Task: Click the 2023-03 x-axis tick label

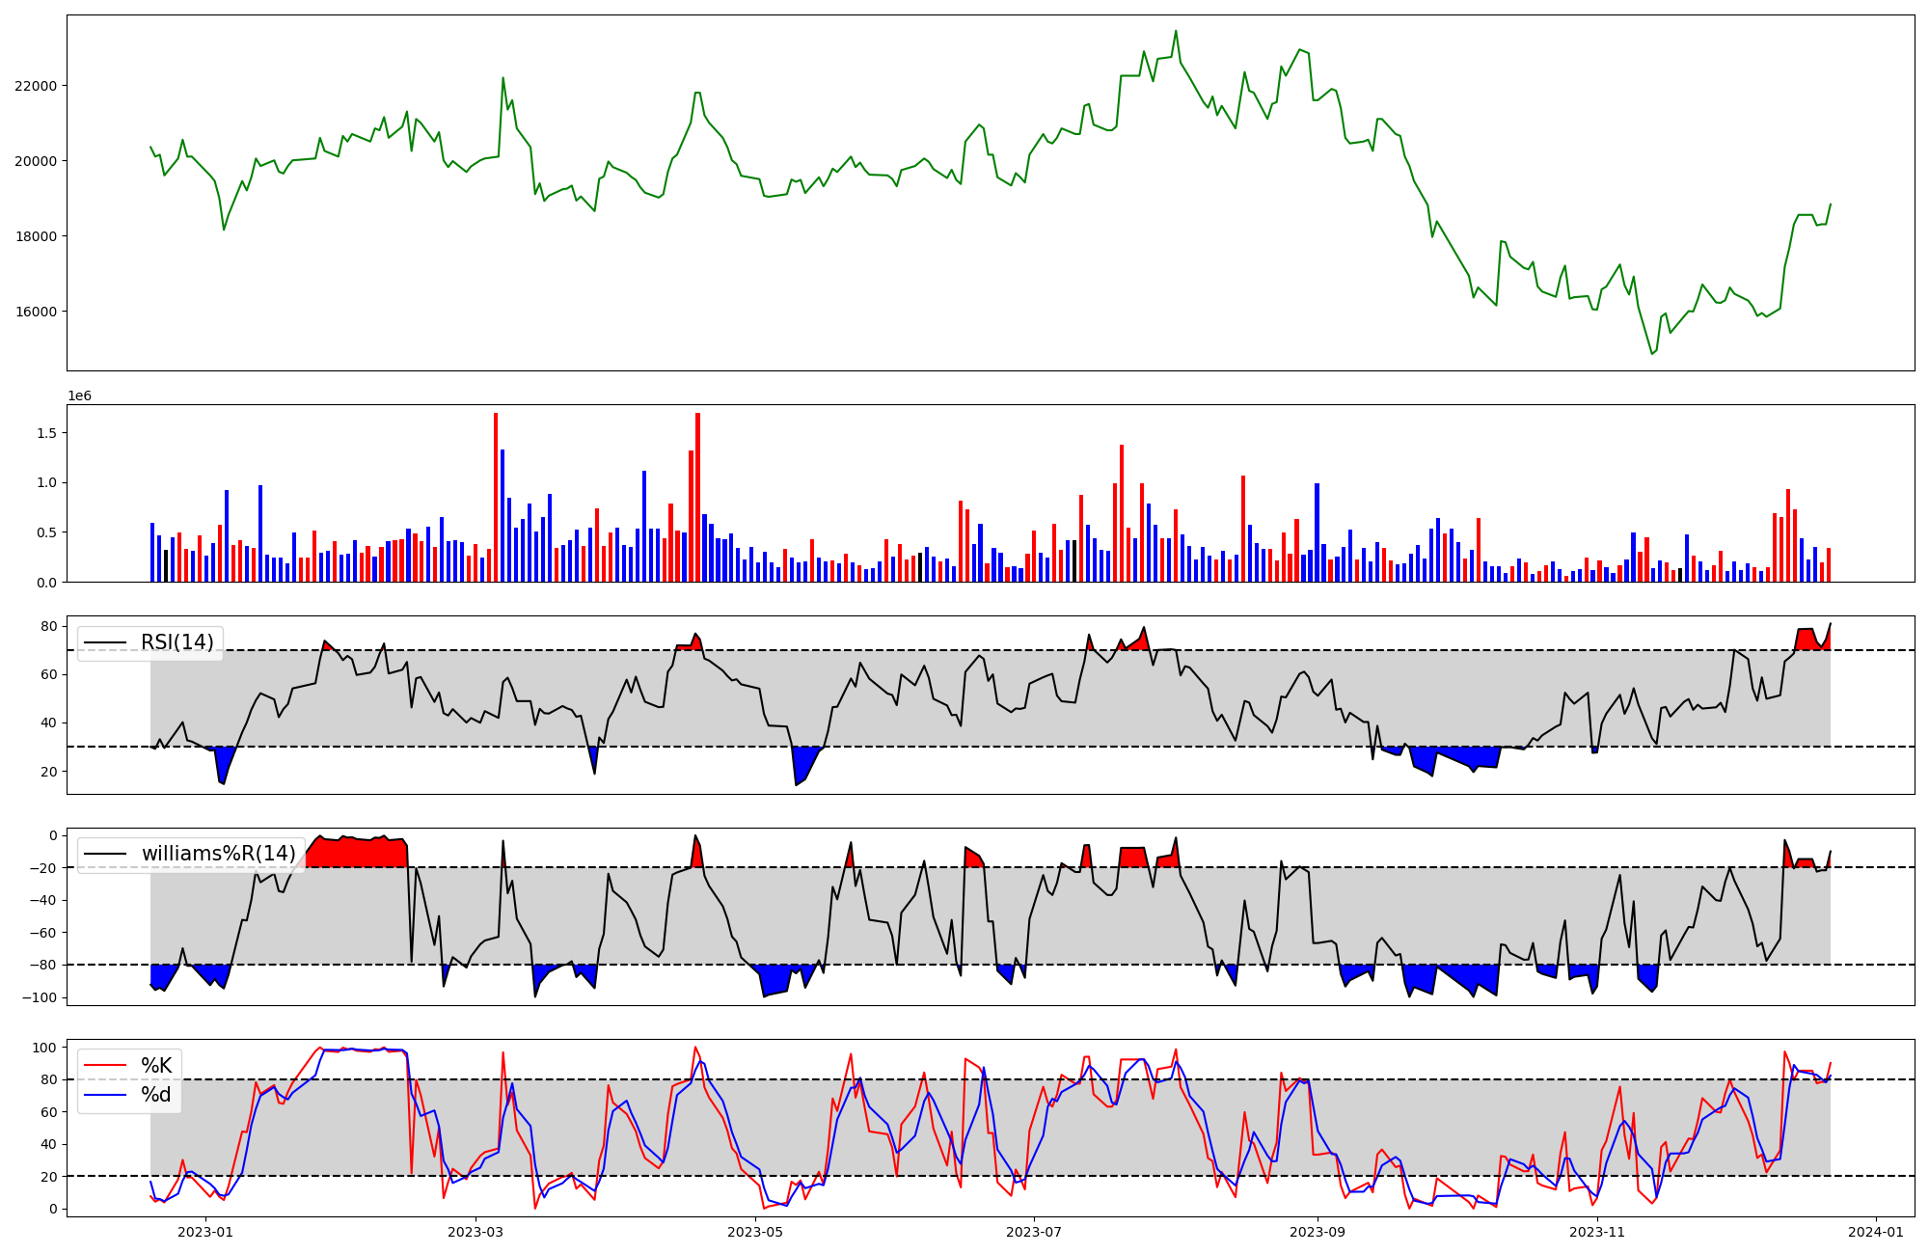Action: point(475,1232)
